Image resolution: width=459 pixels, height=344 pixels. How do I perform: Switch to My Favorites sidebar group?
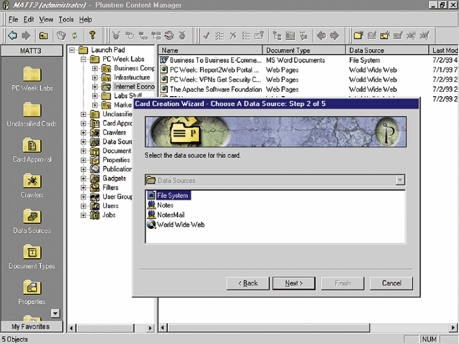click(x=32, y=326)
